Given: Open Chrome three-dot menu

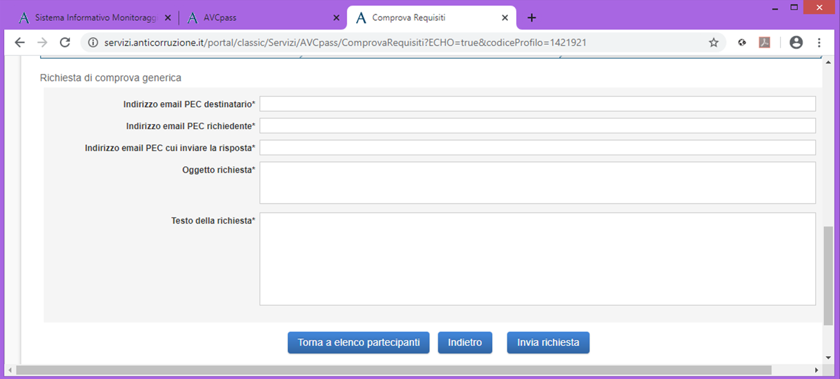Looking at the screenshot, I should (819, 42).
